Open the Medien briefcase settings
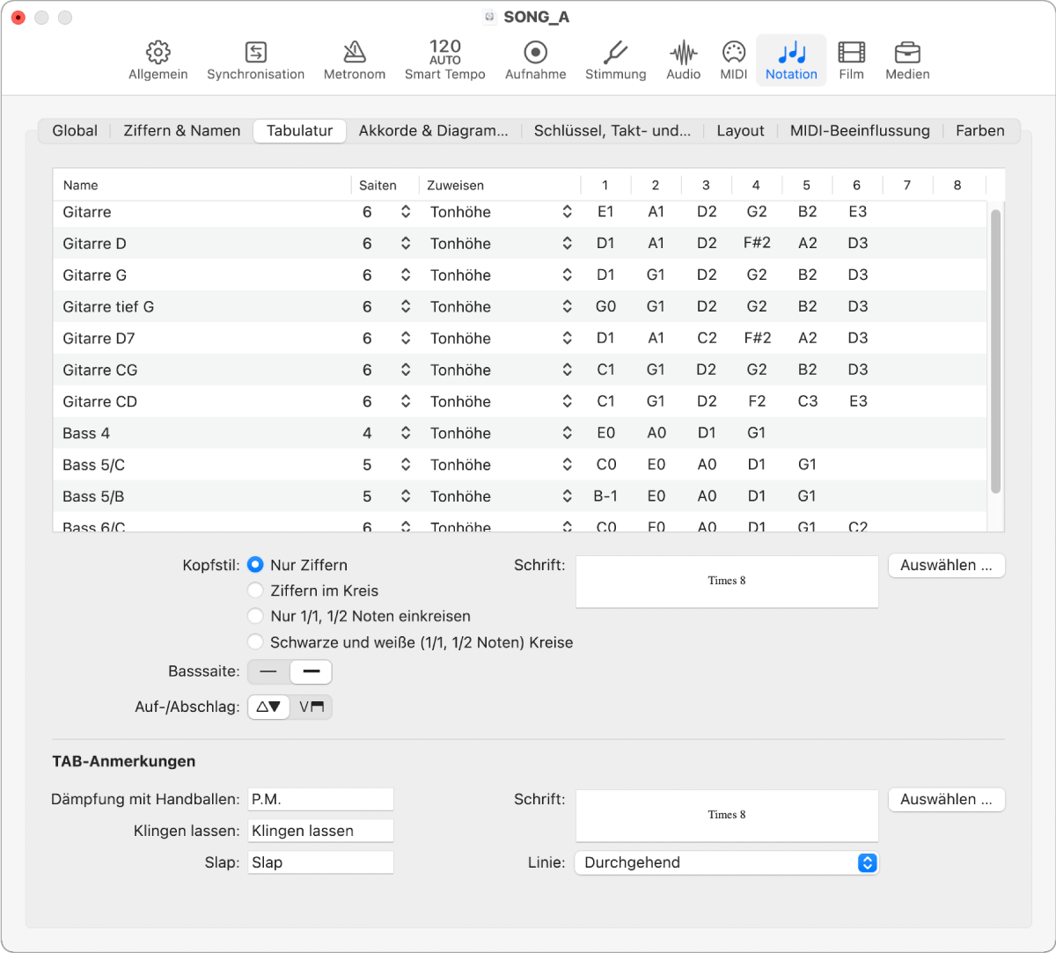 907,60
